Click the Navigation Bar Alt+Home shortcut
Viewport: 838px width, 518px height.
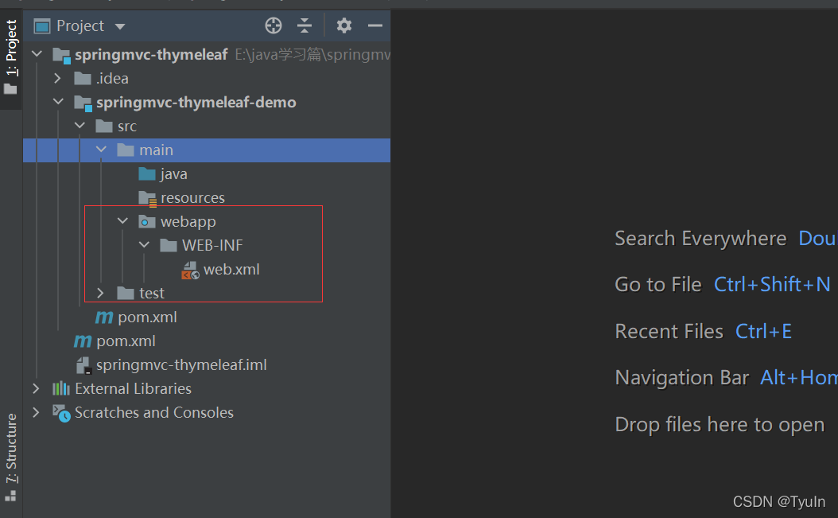click(x=798, y=378)
